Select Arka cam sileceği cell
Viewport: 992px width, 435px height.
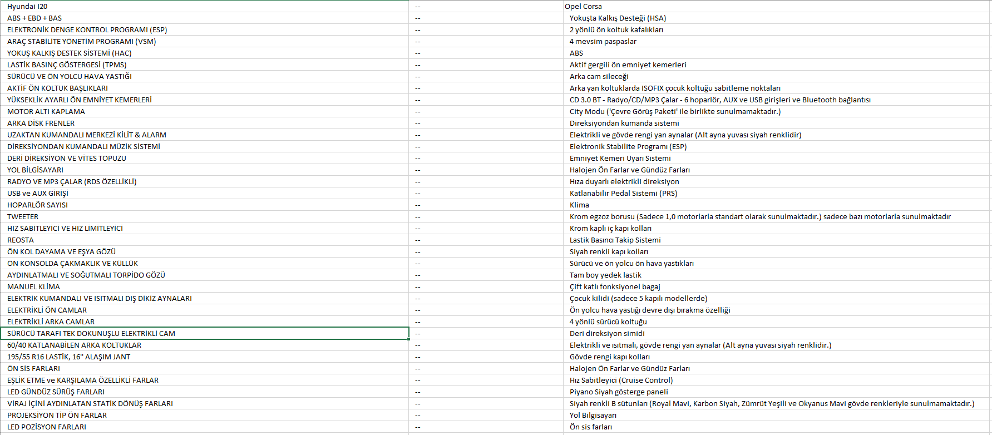(777, 76)
